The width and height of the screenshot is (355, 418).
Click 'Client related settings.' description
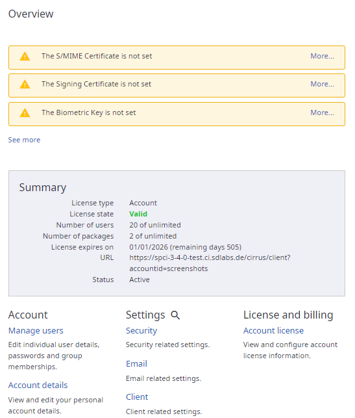164,411
